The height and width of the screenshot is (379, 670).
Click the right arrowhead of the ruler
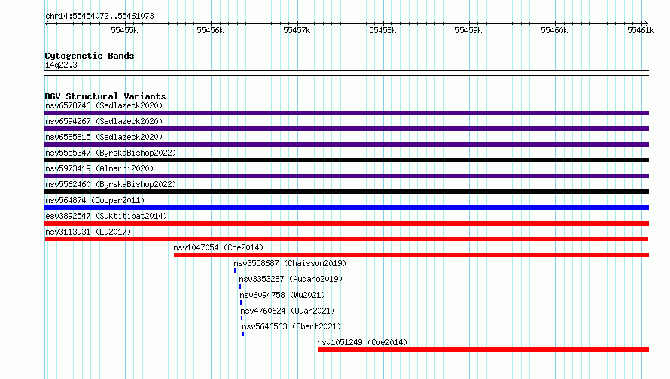click(x=647, y=23)
